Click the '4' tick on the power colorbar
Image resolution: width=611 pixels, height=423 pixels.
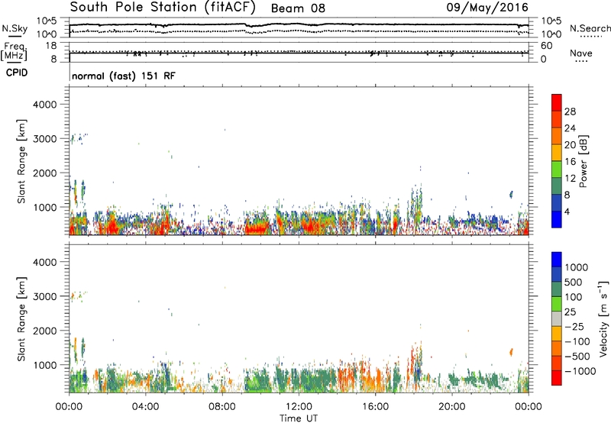tap(567, 211)
